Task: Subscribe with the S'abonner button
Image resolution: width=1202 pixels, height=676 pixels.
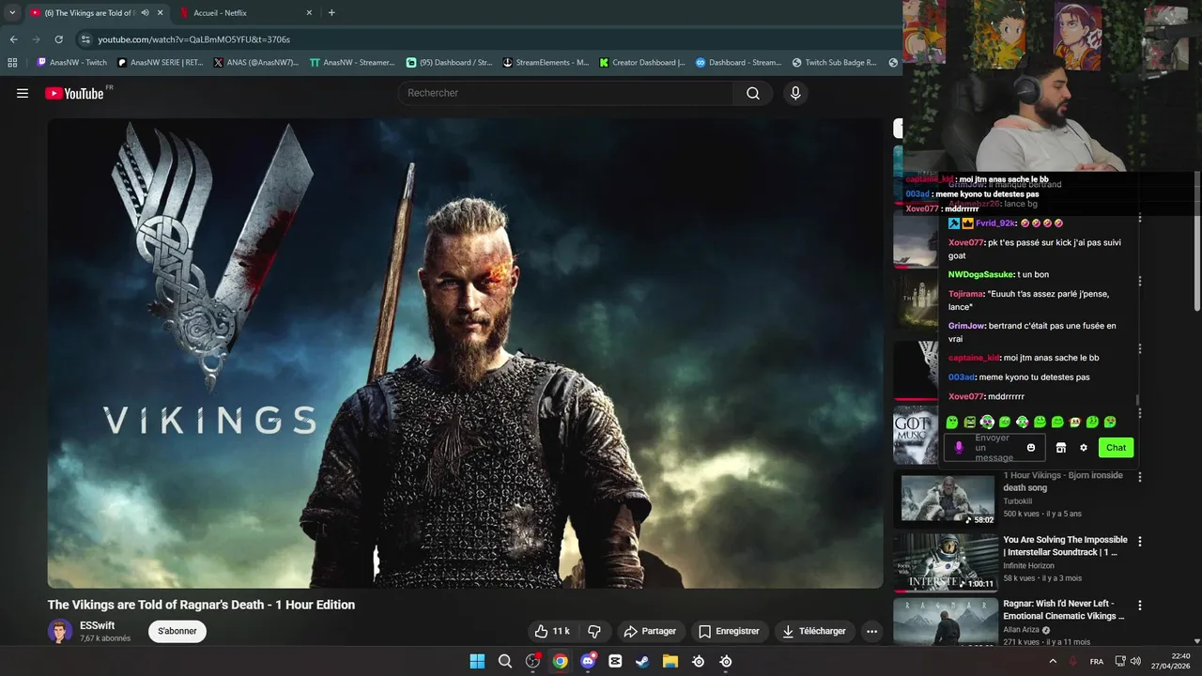Action: pyautogui.click(x=177, y=631)
